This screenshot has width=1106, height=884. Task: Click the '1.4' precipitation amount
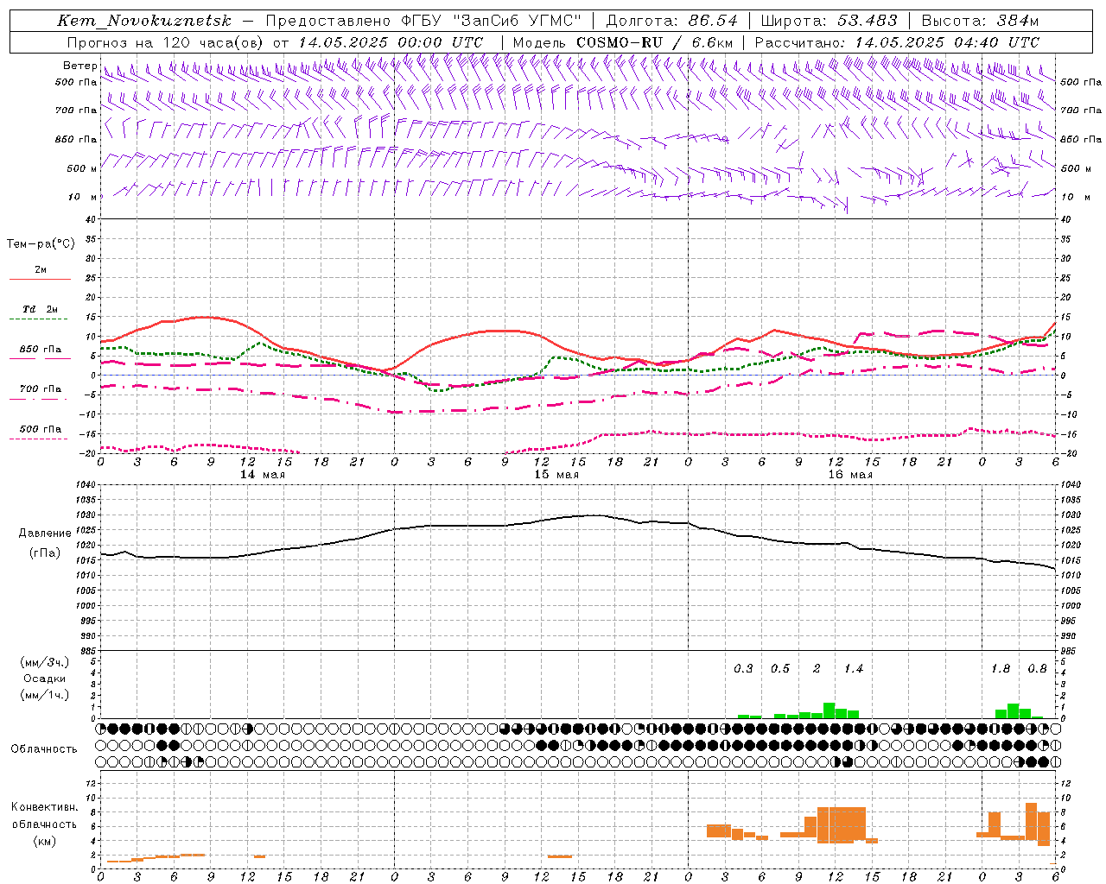click(854, 669)
